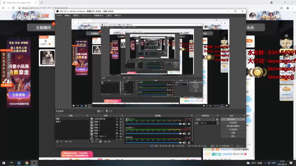The image size is (296, 166).
Task: Click the cat thumbnail on the douyu page
Action: [47, 58]
